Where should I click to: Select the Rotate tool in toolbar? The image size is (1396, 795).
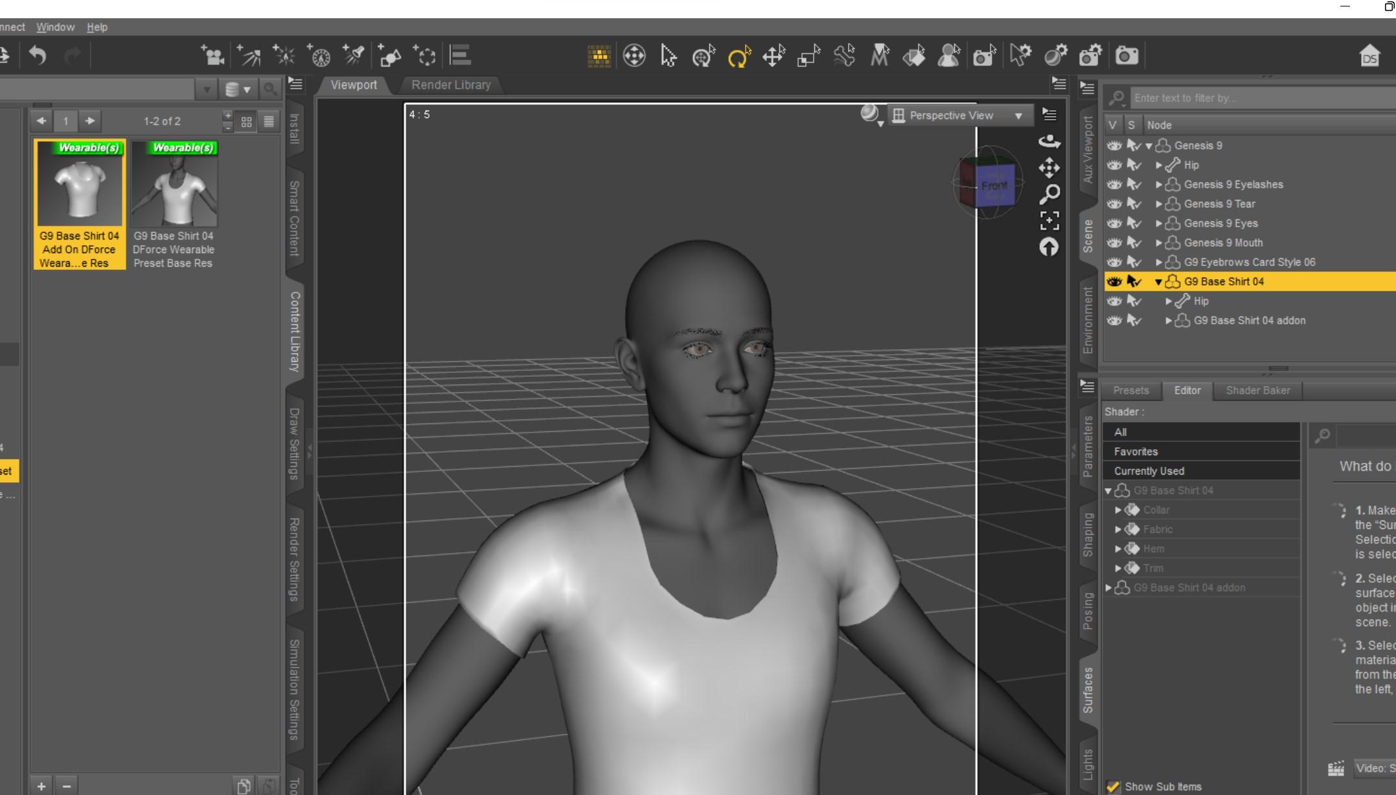(x=738, y=57)
